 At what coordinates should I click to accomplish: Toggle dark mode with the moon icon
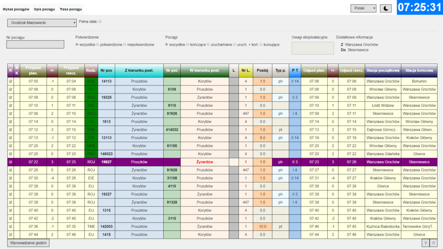385,8
